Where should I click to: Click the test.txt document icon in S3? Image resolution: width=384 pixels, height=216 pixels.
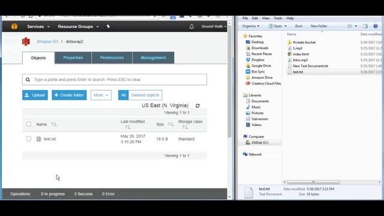click(x=38, y=139)
